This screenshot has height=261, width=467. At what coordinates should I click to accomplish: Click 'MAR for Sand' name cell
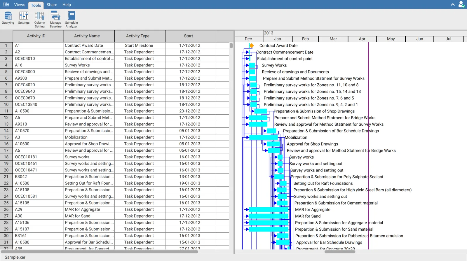(x=89, y=216)
